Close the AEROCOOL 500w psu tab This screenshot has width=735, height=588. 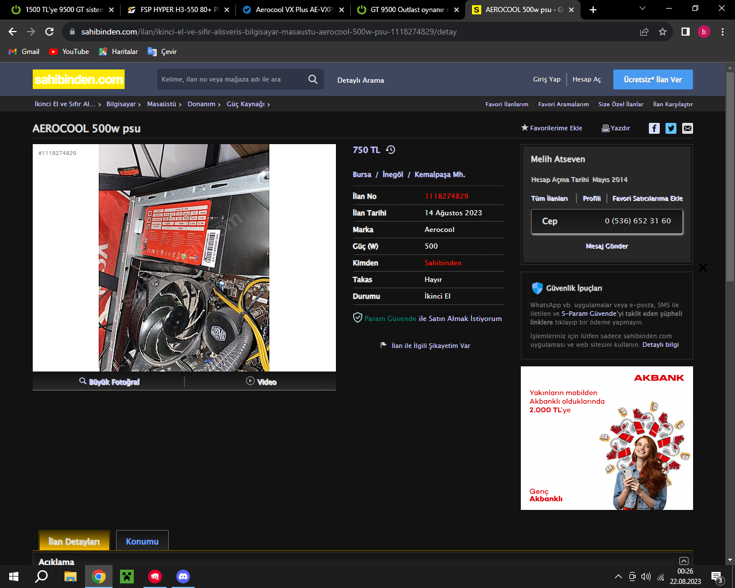tap(571, 10)
